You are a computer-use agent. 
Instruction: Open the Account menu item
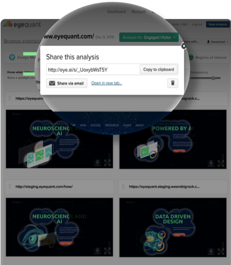139,12
